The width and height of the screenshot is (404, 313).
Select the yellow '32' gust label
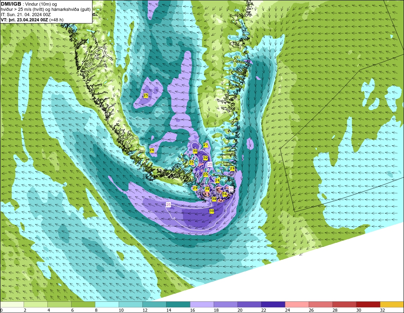(205, 158)
